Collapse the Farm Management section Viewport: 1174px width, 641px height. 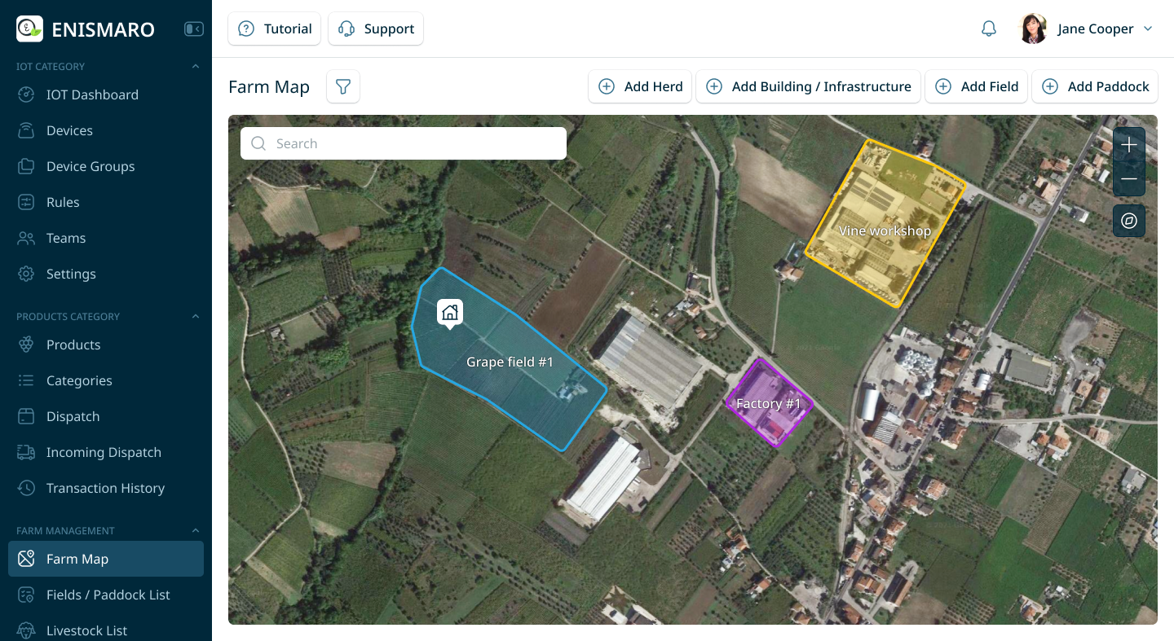point(195,531)
